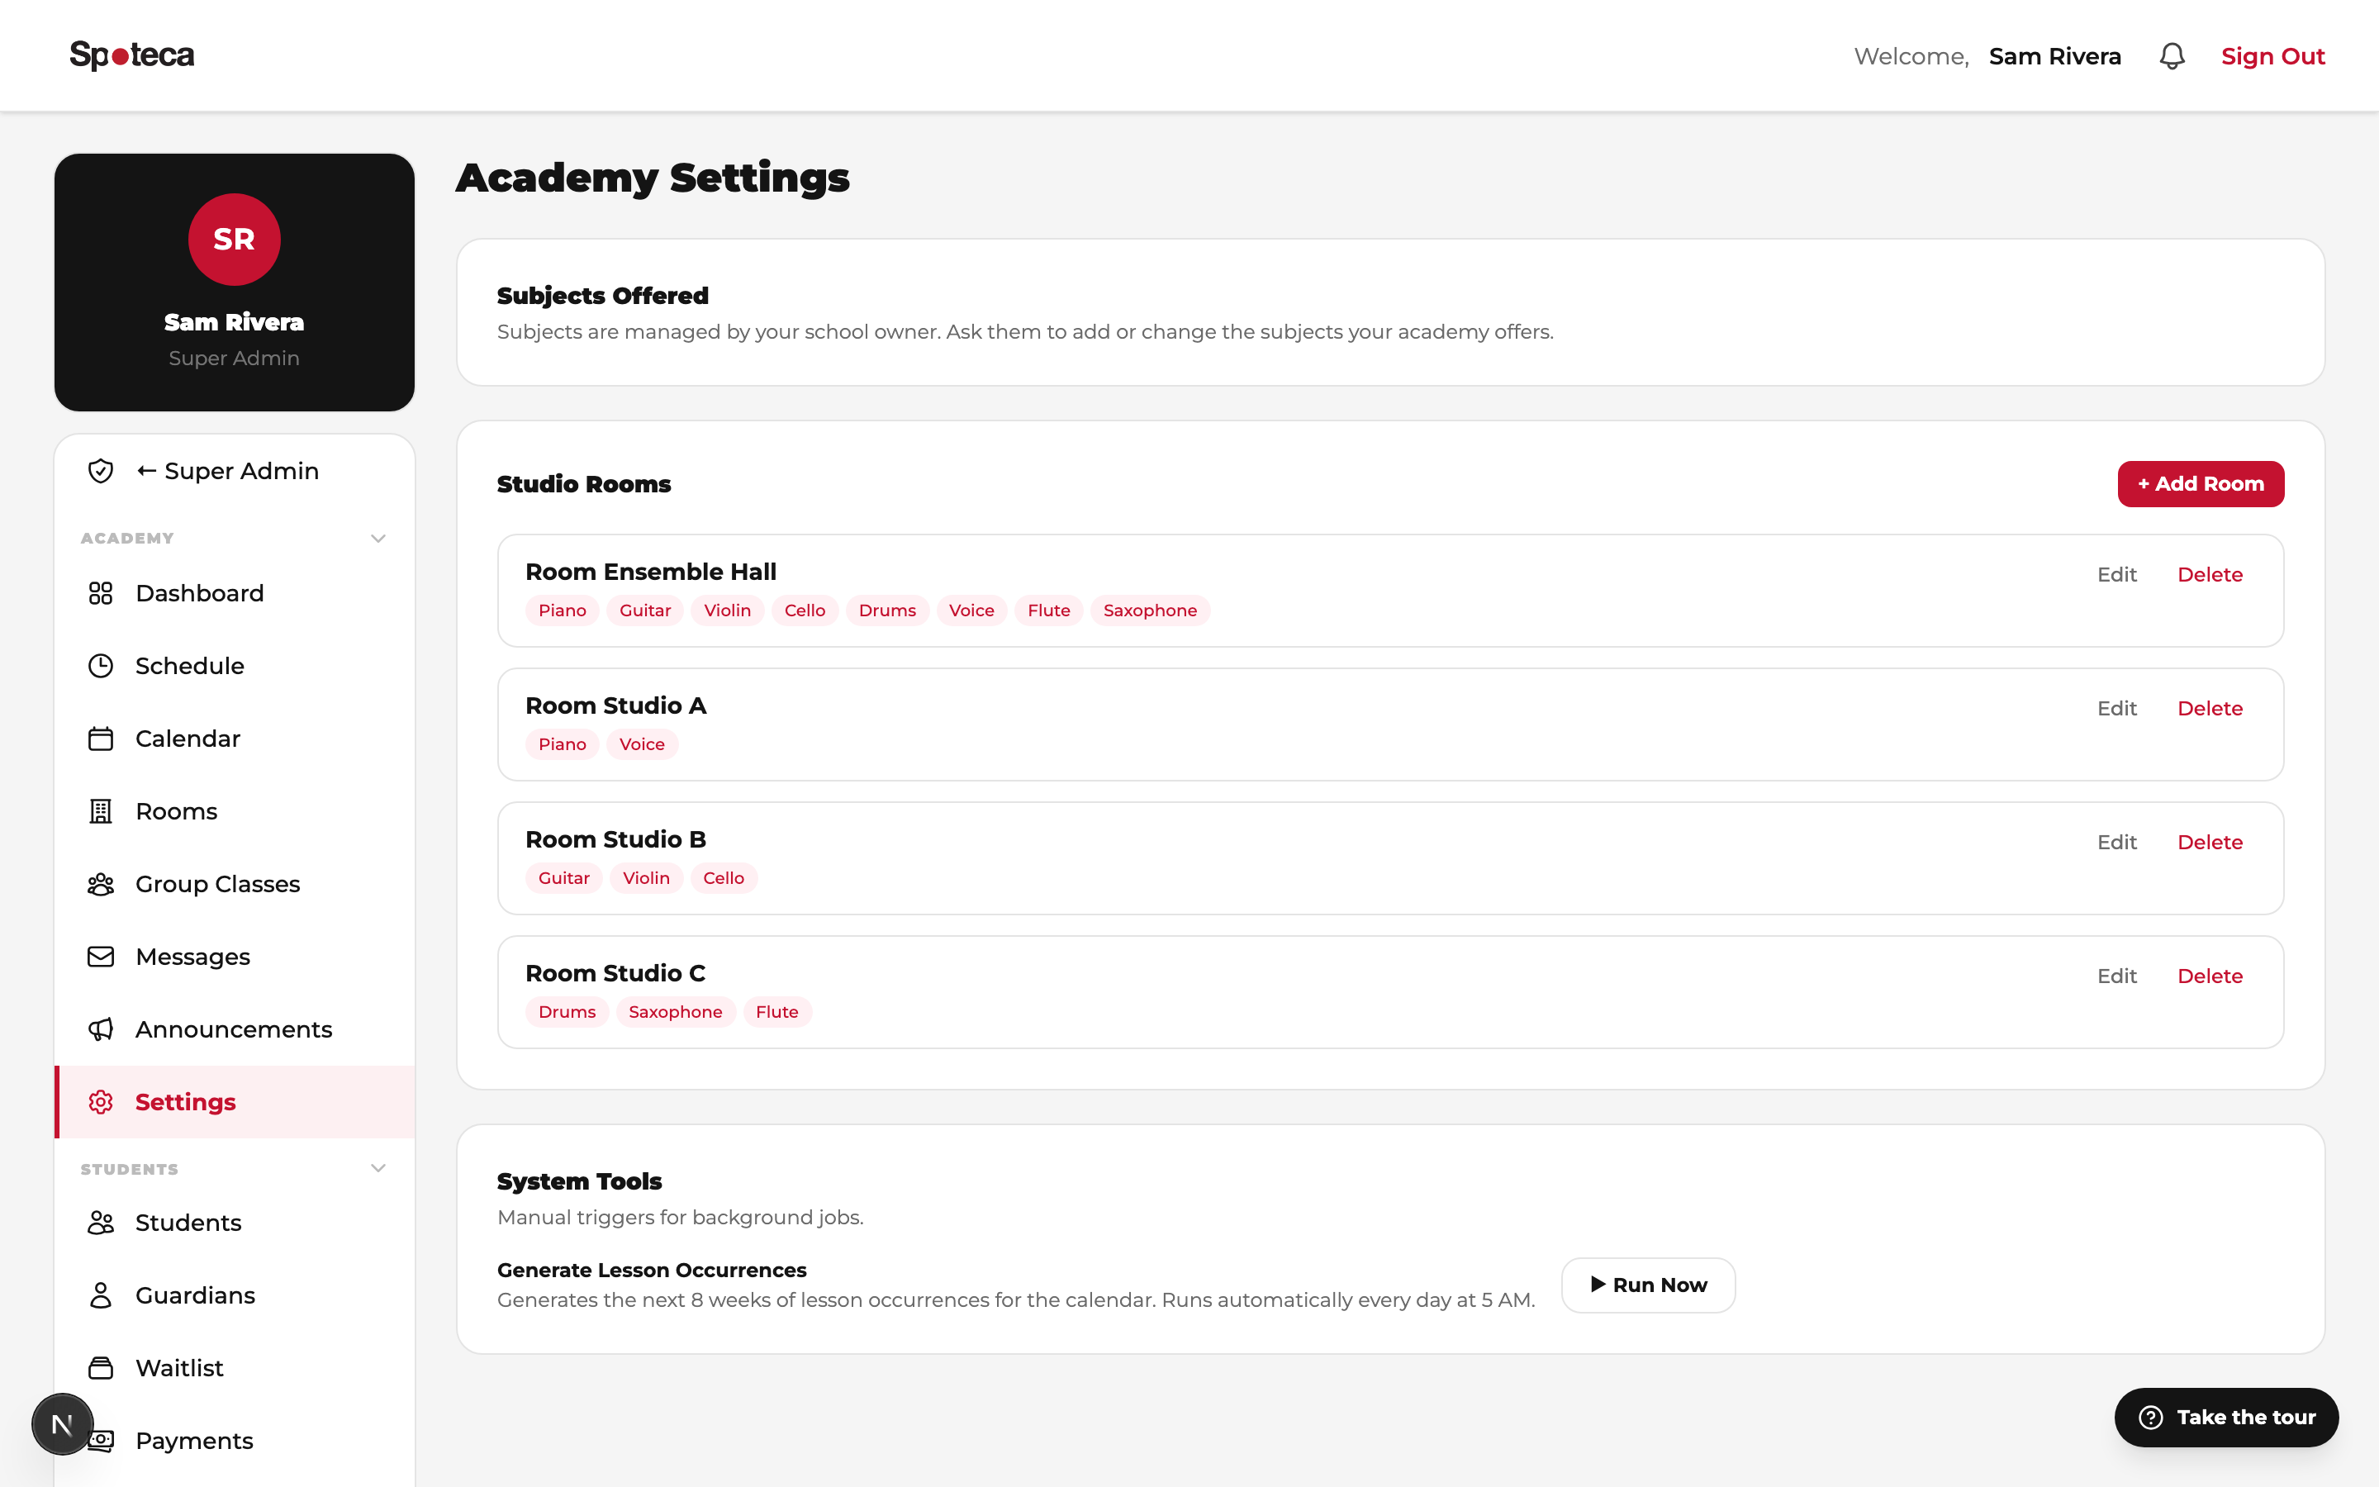This screenshot has height=1487, width=2379.
Task: Click the Guardians person icon
Action: (x=100, y=1295)
